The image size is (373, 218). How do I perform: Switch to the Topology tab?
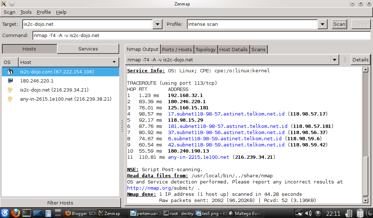[x=205, y=49]
